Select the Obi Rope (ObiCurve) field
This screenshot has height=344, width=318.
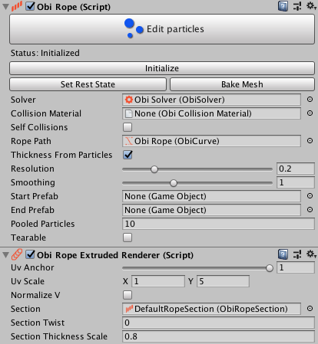coord(211,141)
